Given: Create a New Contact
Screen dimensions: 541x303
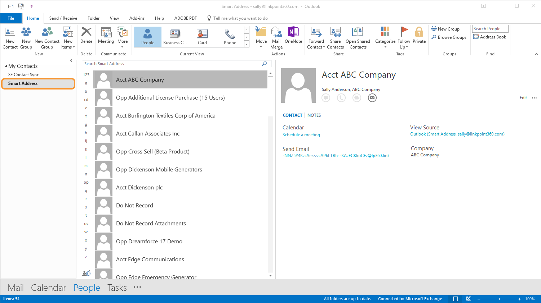Looking at the screenshot, I should click(x=10, y=38).
